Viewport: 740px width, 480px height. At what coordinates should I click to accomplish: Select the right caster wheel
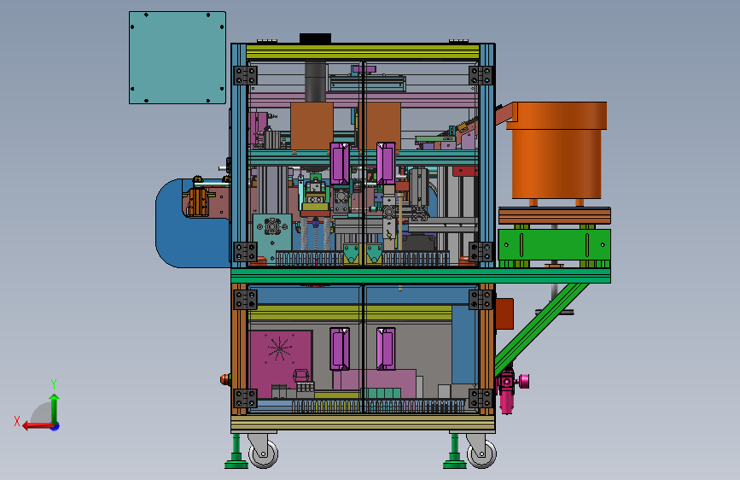click(x=481, y=454)
